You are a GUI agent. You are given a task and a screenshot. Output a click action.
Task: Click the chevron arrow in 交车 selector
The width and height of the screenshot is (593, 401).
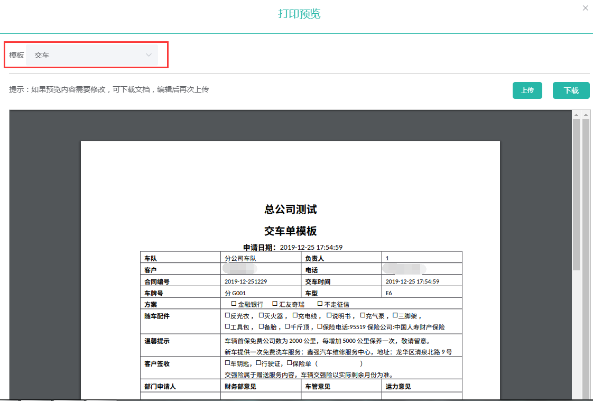tap(149, 55)
